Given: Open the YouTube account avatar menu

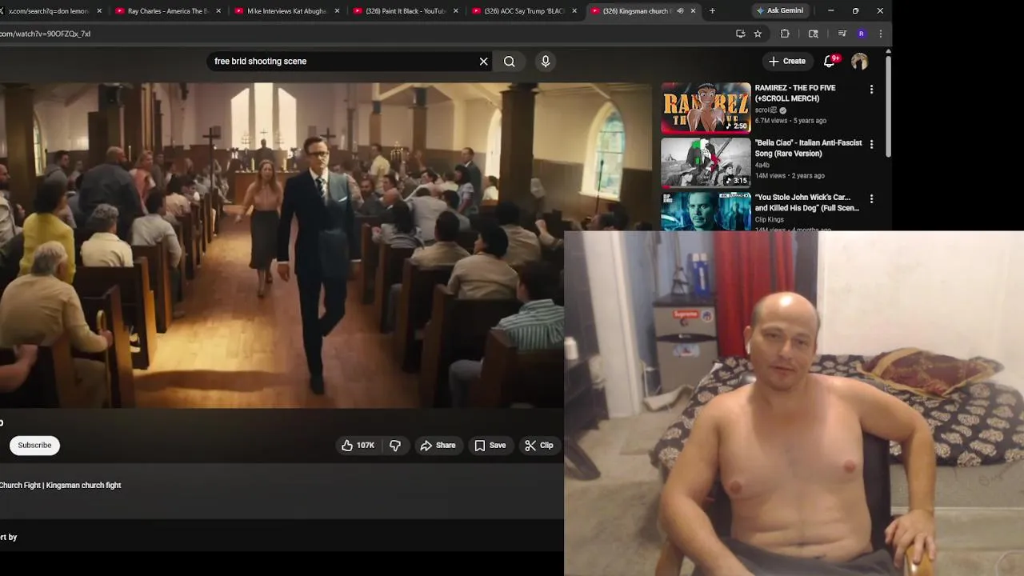Looking at the screenshot, I should (x=860, y=62).
